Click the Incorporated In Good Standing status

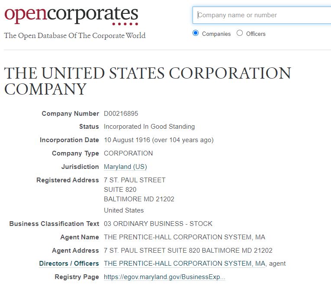coord(149,127)
